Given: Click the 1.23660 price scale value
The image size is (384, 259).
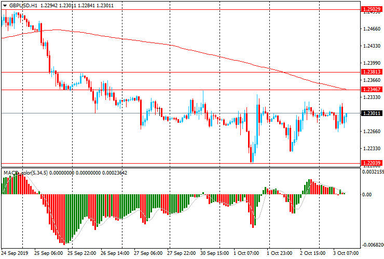Looking at the screenshot, I should [372, 80].
